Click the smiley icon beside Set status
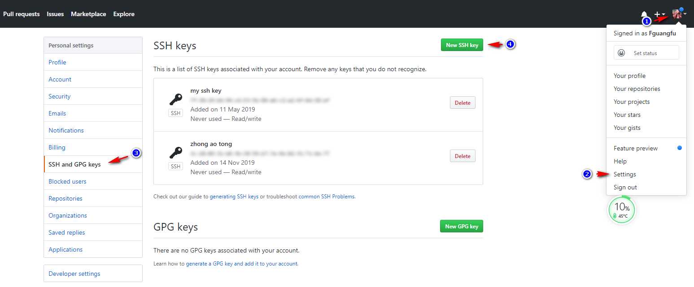694x287 pixels. click(621, 53)
